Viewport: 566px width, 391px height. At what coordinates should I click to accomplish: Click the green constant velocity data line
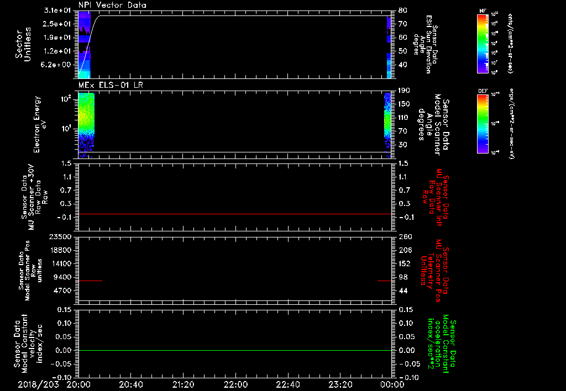tap(235, 350)
